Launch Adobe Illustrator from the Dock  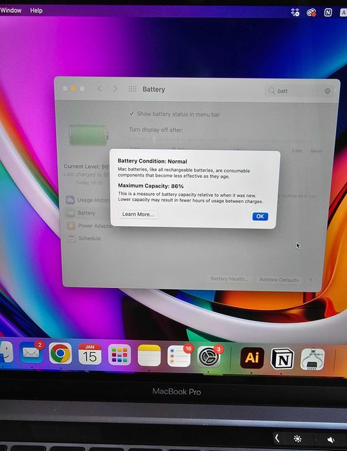point(252,358)
